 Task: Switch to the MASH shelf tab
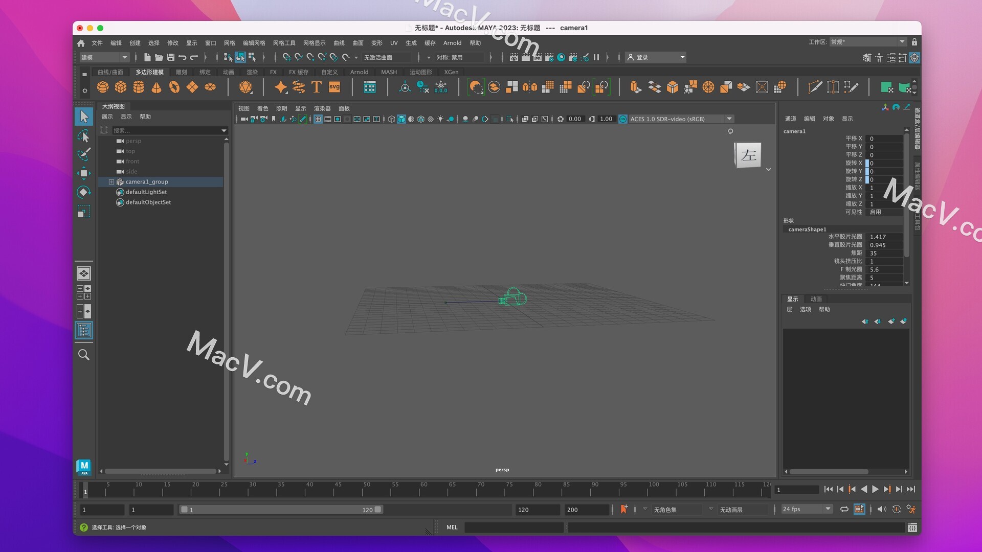(389, 72)
